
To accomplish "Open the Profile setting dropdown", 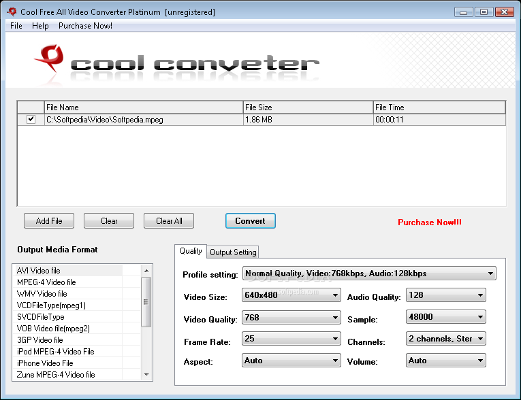I will pyautogui.click(x=369, y=273).
